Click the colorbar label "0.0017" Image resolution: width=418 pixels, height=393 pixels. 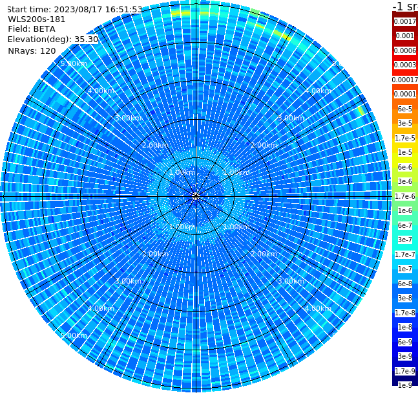click(405, 21)
